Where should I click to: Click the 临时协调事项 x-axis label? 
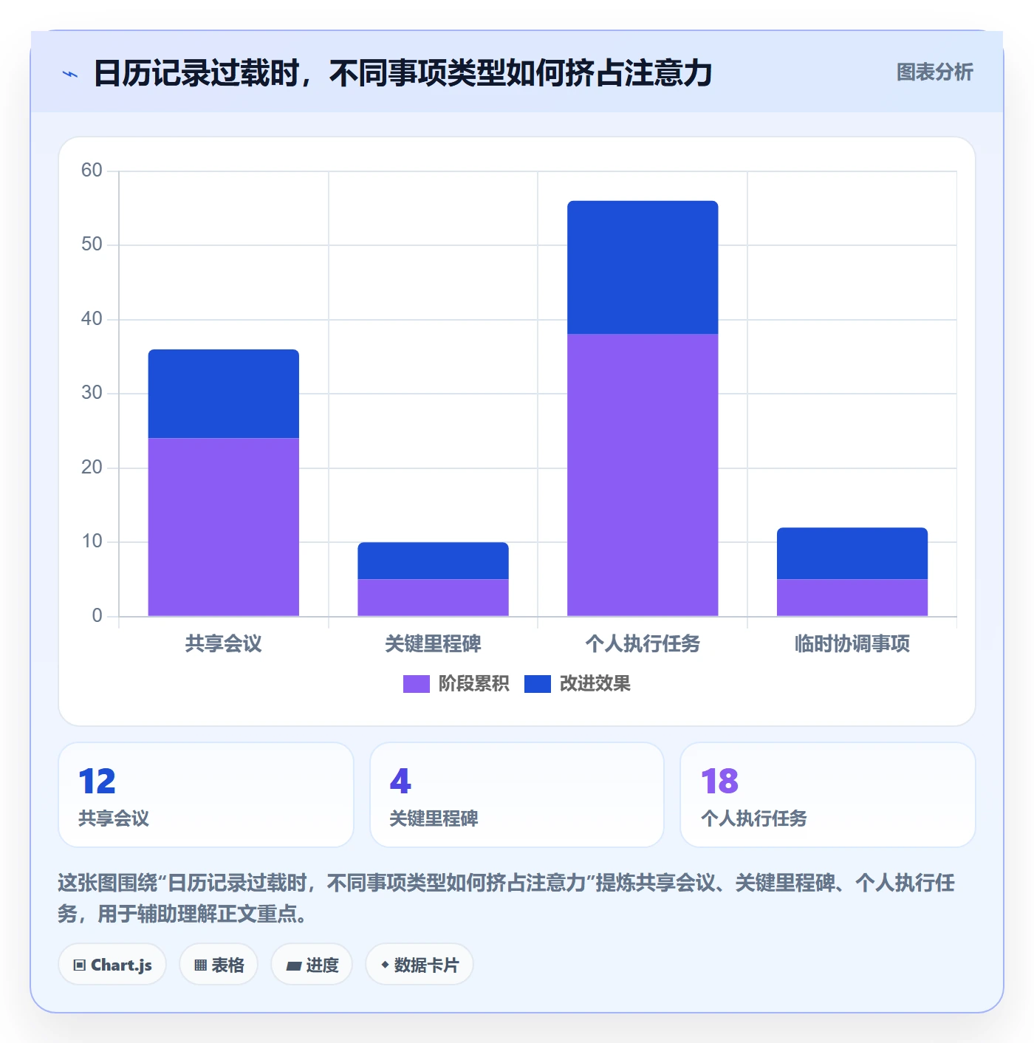852,644
